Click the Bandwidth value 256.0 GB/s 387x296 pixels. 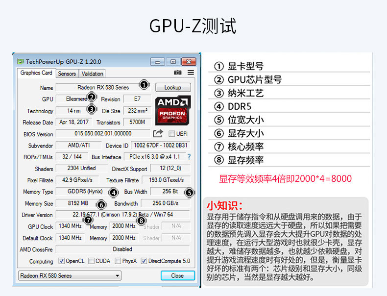[x=166, y=203]
